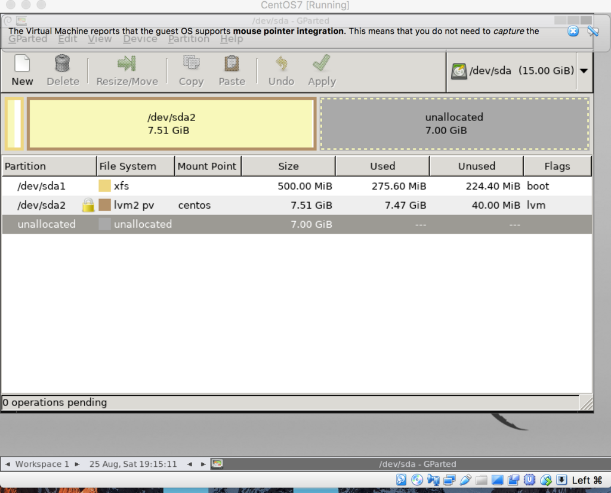Click the don't-show-again icon on the notification

pyautogui.click(x=593, y=31)
